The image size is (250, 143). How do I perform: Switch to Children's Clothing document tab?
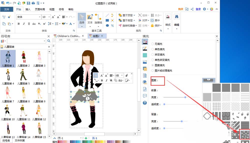point(68,36)
